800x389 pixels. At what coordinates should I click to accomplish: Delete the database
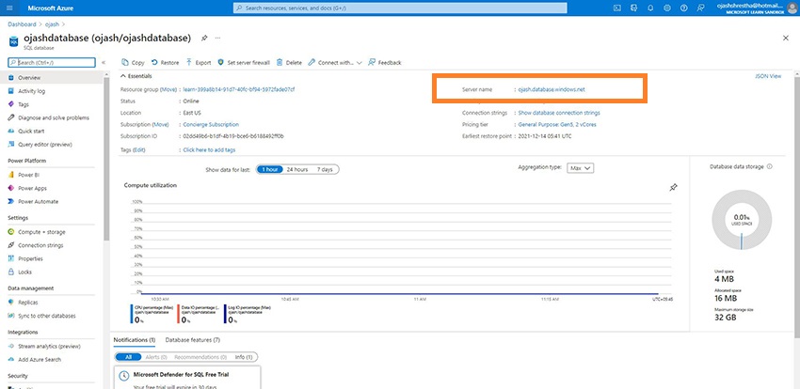[289, 63]
